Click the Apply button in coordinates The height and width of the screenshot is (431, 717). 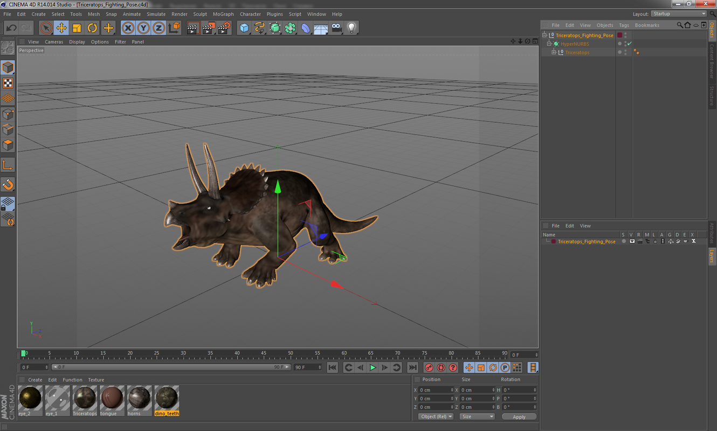[x=519, y=416]
